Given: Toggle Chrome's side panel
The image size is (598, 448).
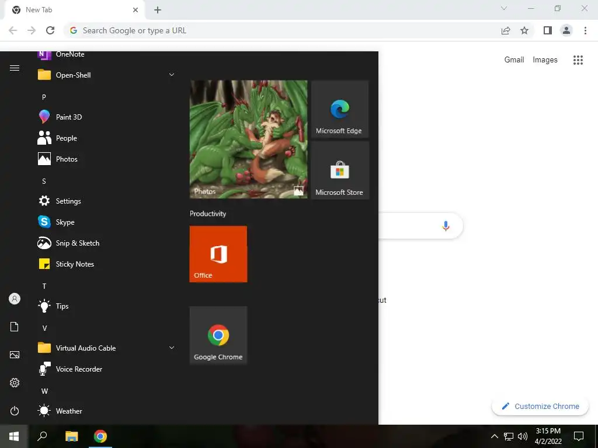Looking at the screenshot, I should (x=548, y=30).
